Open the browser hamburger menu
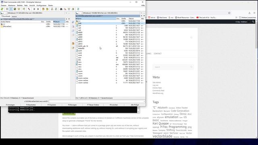The height and width of the screenshot is (145, 258). 254,13
